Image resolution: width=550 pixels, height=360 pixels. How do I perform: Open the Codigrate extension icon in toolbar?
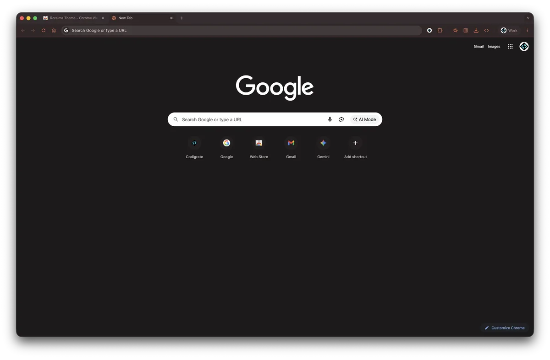[x=429, y=31]
